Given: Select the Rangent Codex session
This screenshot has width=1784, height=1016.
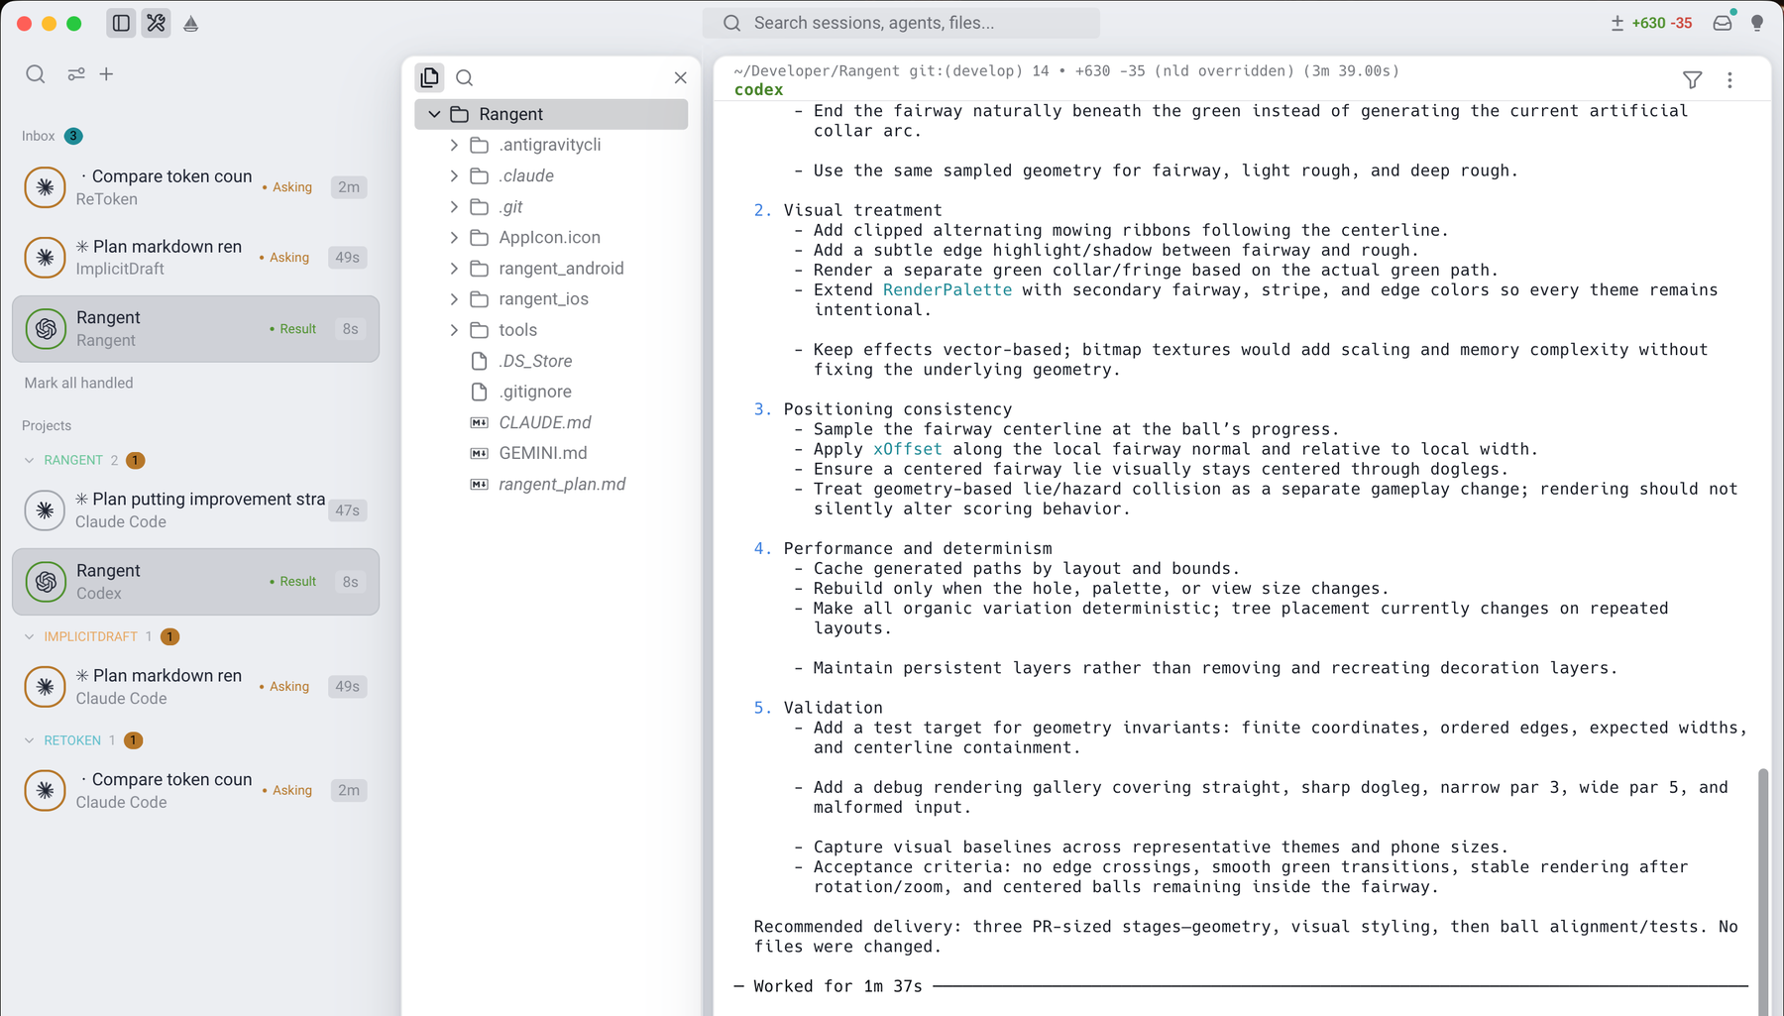Looking at the screenshot, I should (x=195, y=582).
